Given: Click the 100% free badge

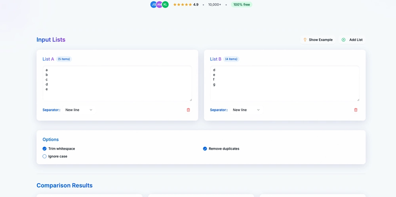Looking at the screenshot, I should pyautogui.click(x=242, y=4).
